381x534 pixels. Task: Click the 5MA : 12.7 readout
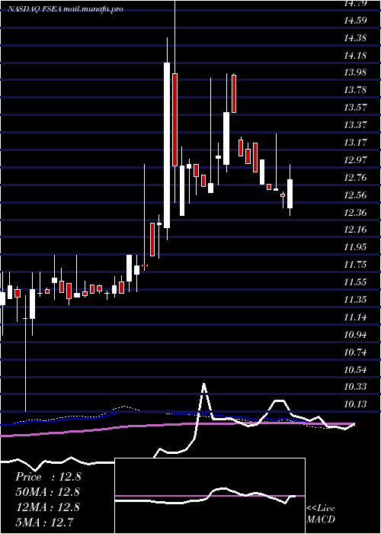(45, 522)
